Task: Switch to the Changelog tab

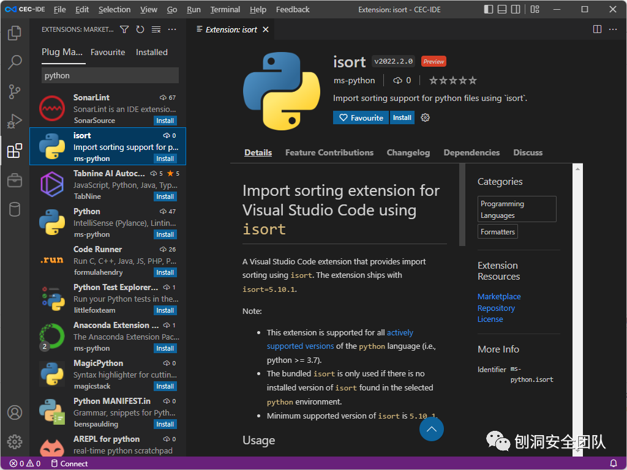Action: click(408, 152)
